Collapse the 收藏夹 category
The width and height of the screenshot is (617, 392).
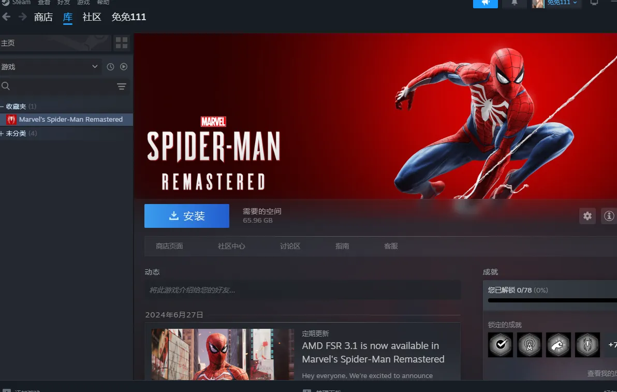coord(3,107)
